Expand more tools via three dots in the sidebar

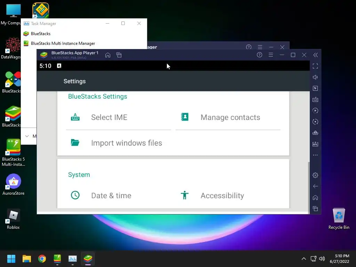[315, 155]
